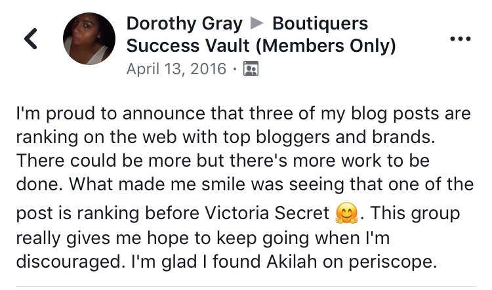Viewport: 492px width, 290px height.
Task: Go back using the left chevron arrow
Action: tap(31, 39)
